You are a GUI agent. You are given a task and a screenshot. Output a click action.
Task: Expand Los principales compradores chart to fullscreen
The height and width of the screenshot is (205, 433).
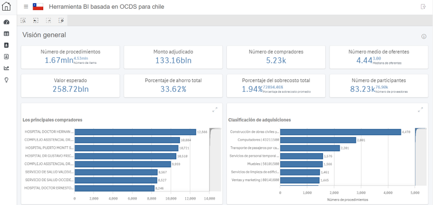(x=215, y=110)
